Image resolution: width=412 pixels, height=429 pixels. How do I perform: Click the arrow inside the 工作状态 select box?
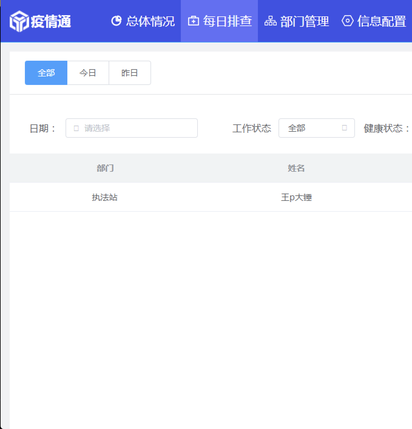[344, 128]
